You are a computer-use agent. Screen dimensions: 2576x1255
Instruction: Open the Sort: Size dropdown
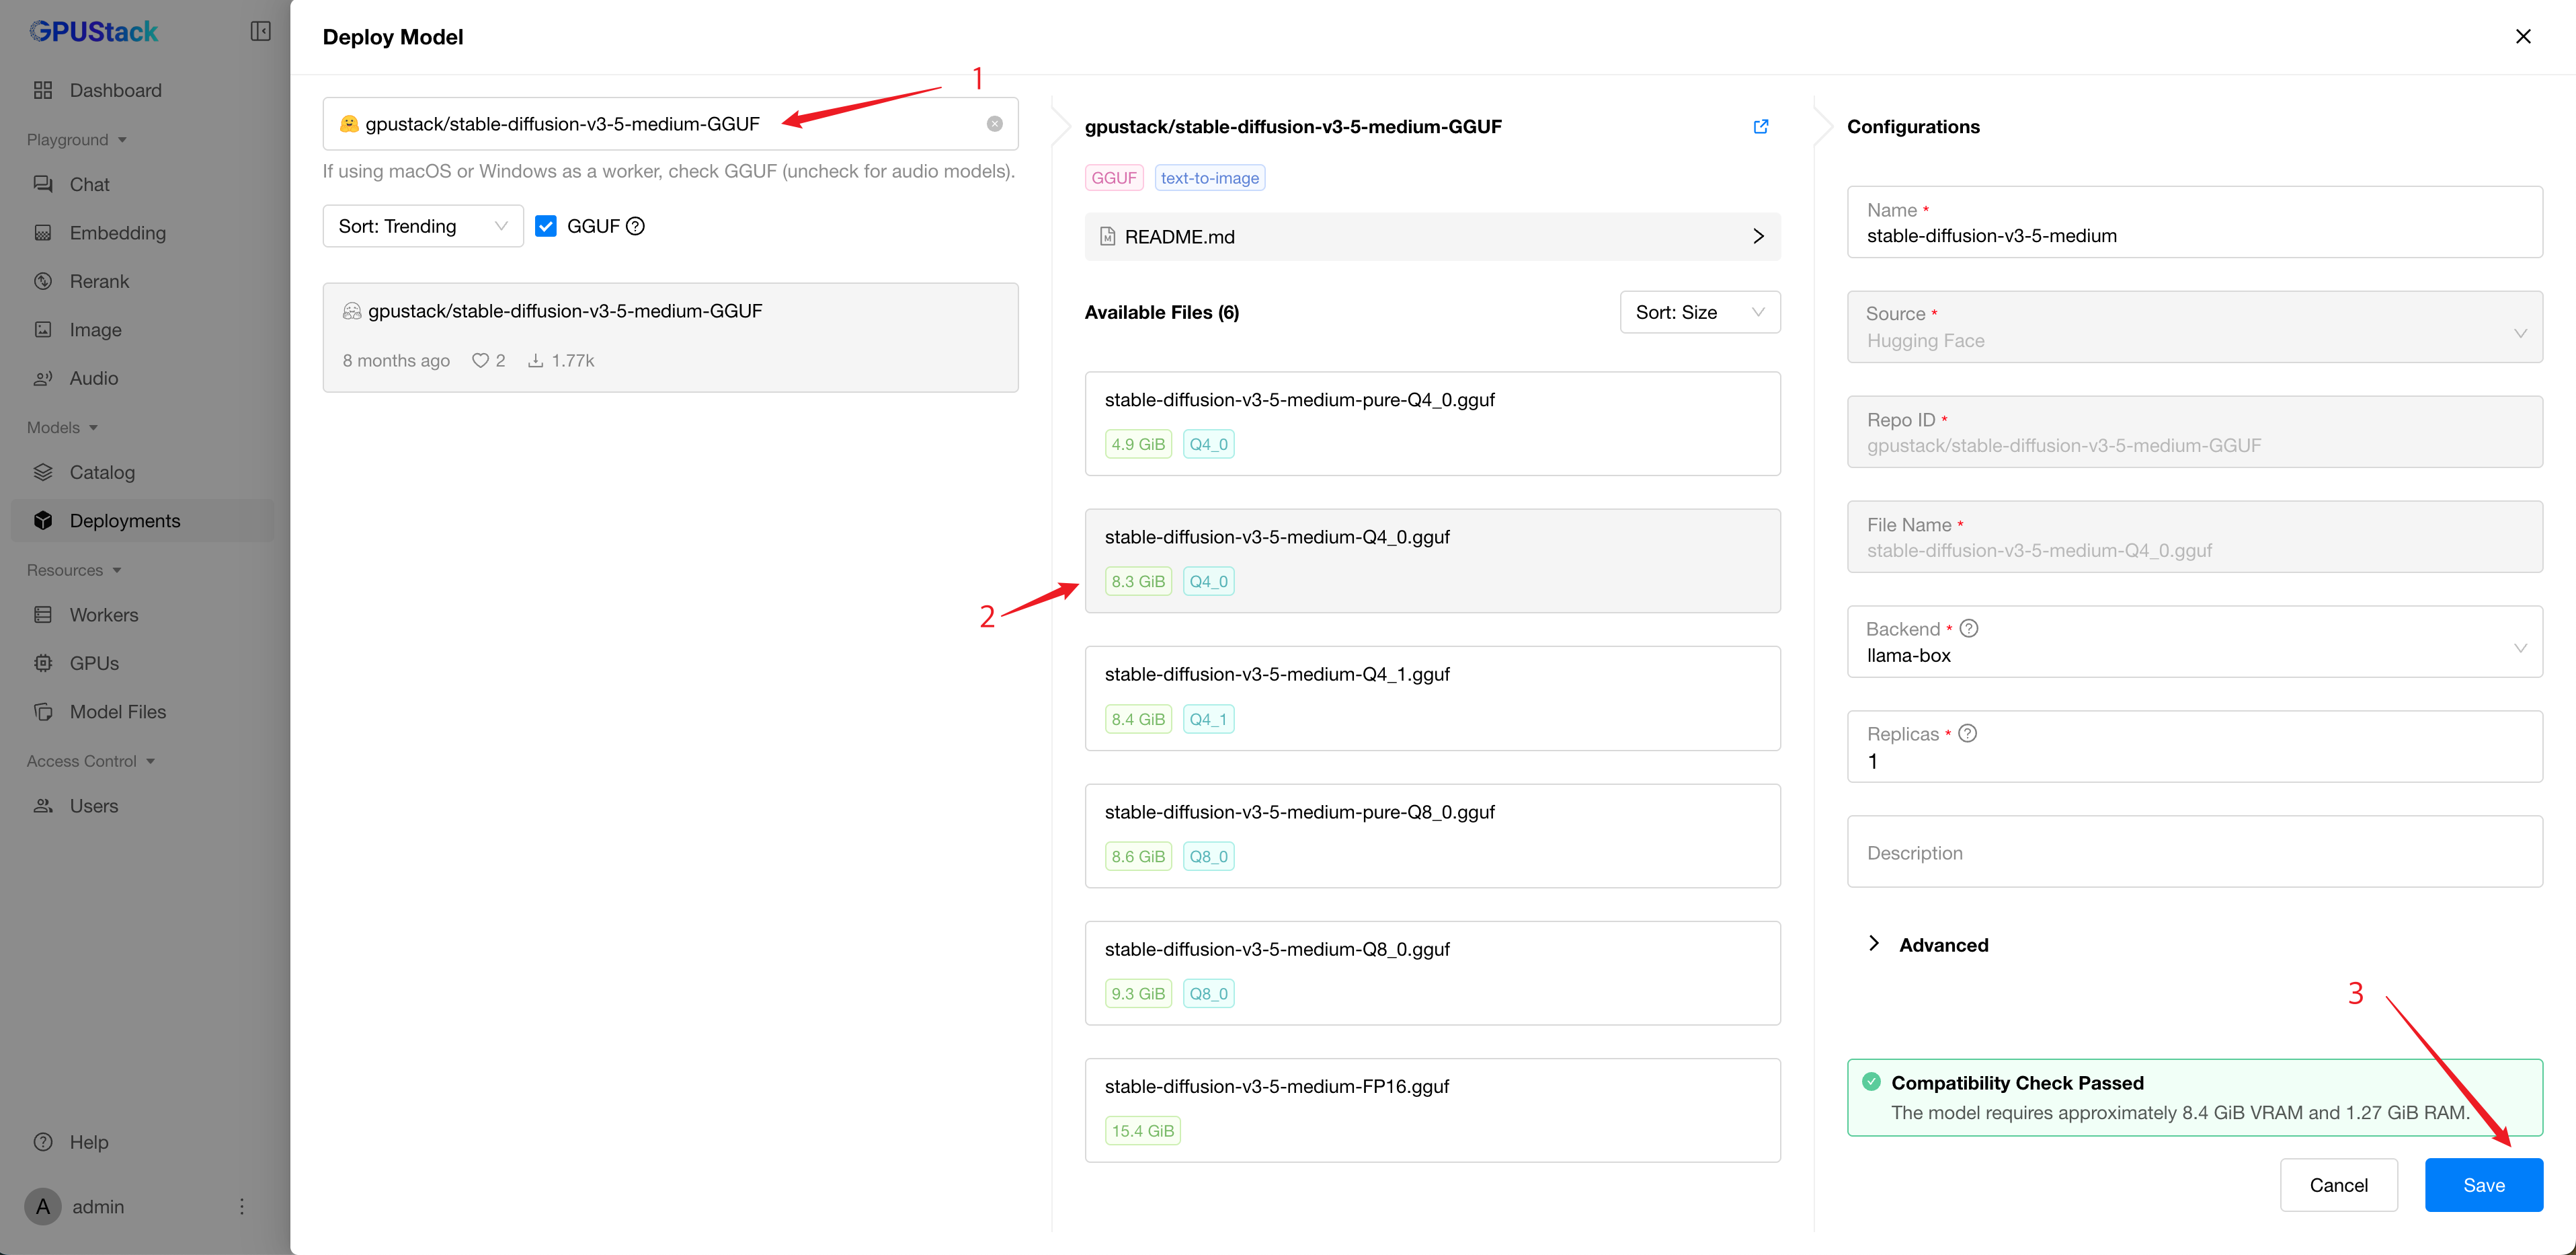(x=1700, y=312)
